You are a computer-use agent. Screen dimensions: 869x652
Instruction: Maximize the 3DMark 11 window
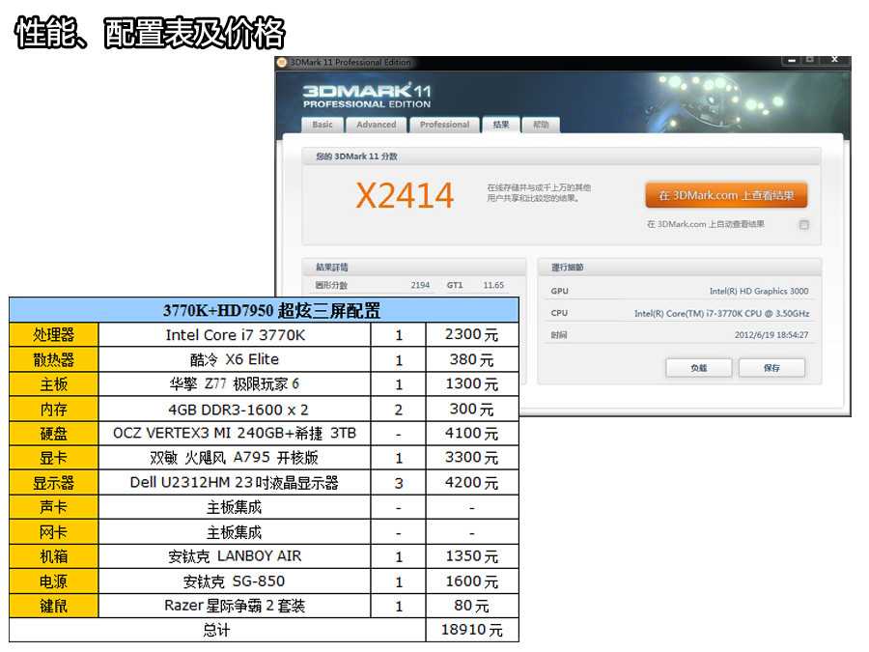click(x=809, y=60)
